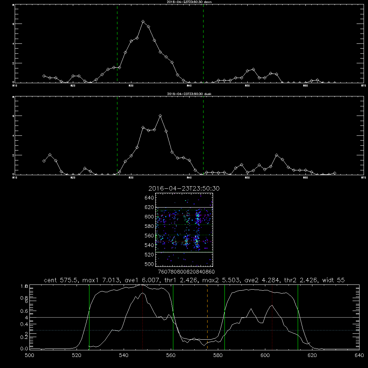The height and width of the screenshot is (368, 368).
Task: Click the "870" x-axis label of the dawn plot
Action: (363, 86)
